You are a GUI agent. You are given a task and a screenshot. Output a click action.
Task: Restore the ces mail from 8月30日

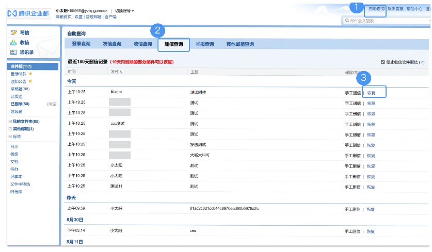click(x=371, y=231)
